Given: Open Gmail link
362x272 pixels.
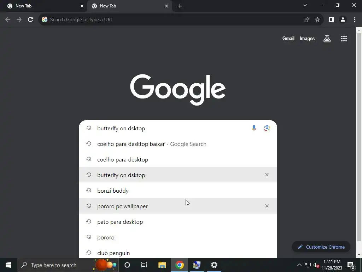Looking at the screenshot, I should [288, 39].
